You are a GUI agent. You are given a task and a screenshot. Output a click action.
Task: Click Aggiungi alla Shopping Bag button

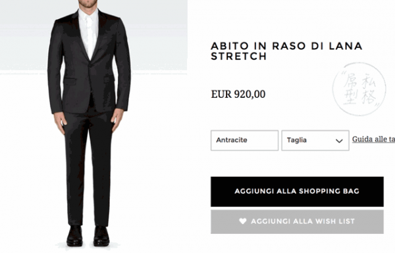point(297,192)
